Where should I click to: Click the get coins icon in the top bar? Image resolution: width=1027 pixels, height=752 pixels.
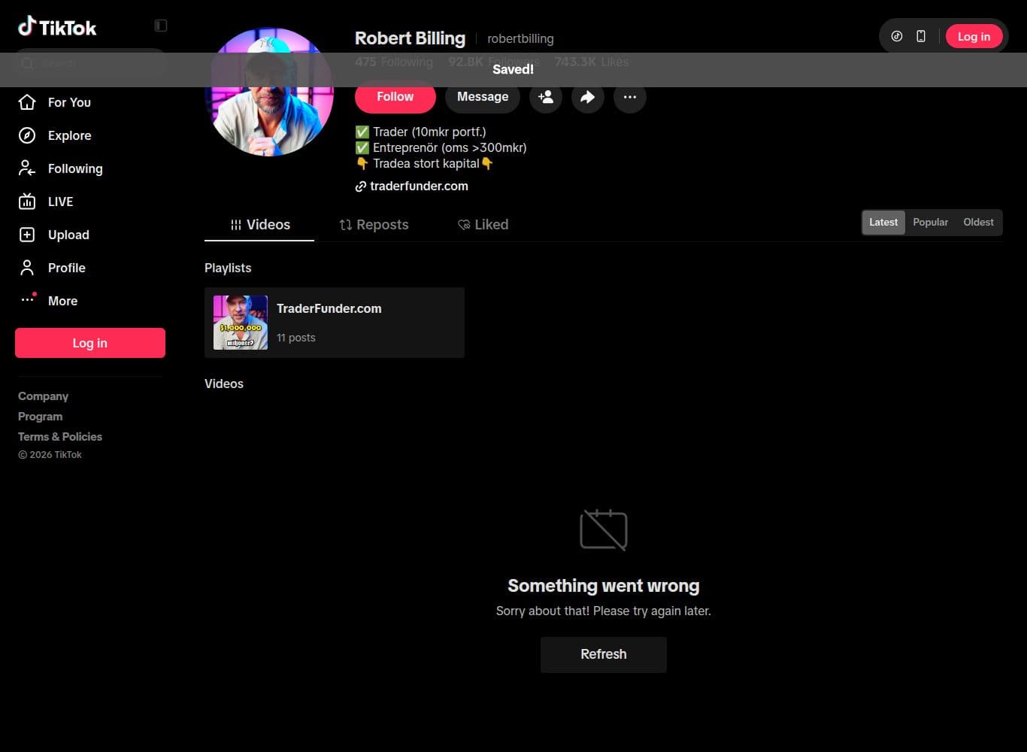pos(897,36)
